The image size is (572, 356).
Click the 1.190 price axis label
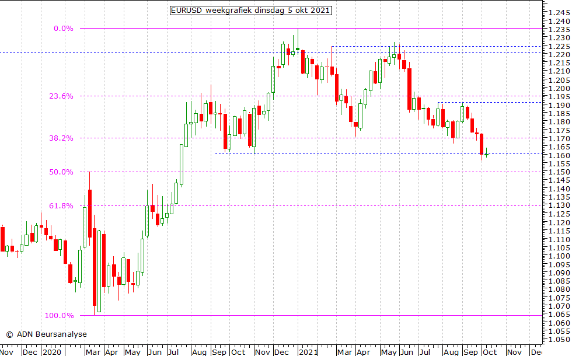pos(559,106)
